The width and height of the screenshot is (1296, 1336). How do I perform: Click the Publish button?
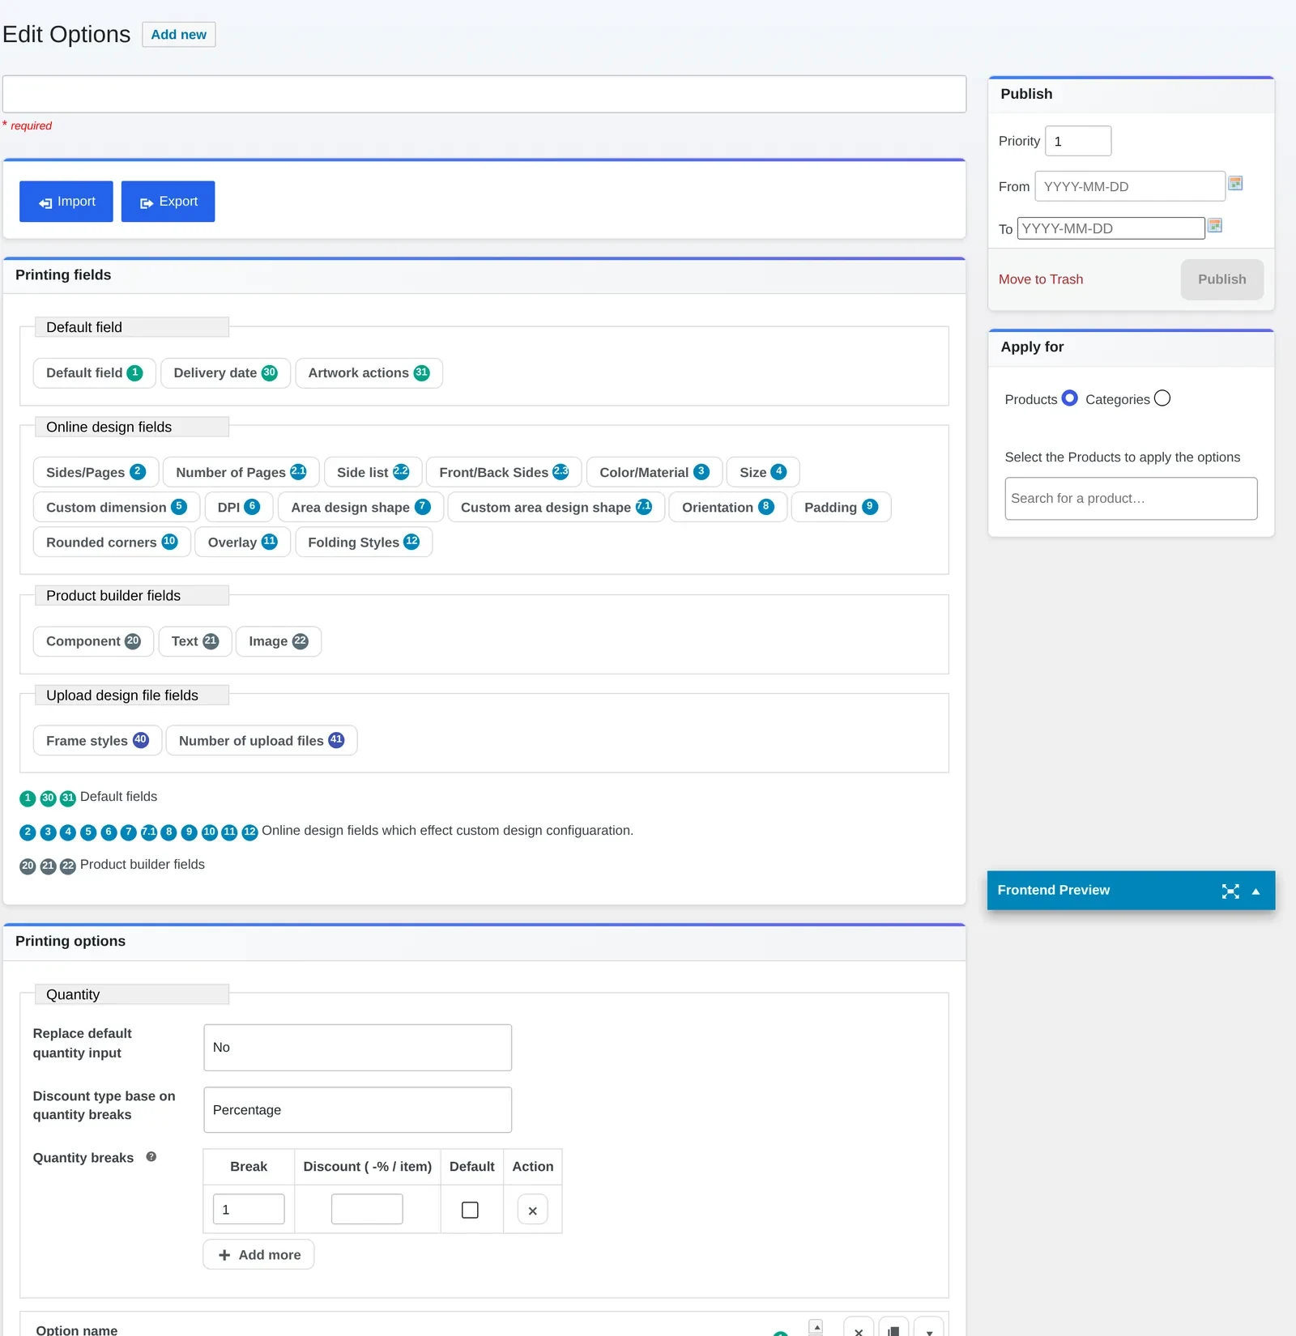point(1222,279)
